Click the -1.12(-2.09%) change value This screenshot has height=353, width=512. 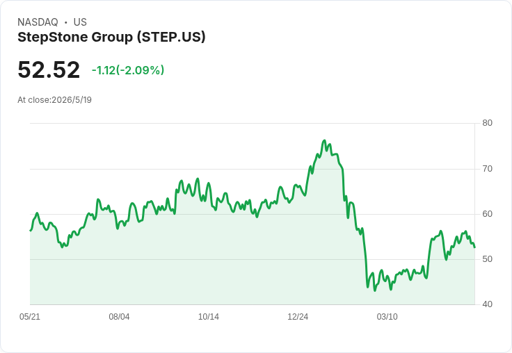click(x=128, y=70)
